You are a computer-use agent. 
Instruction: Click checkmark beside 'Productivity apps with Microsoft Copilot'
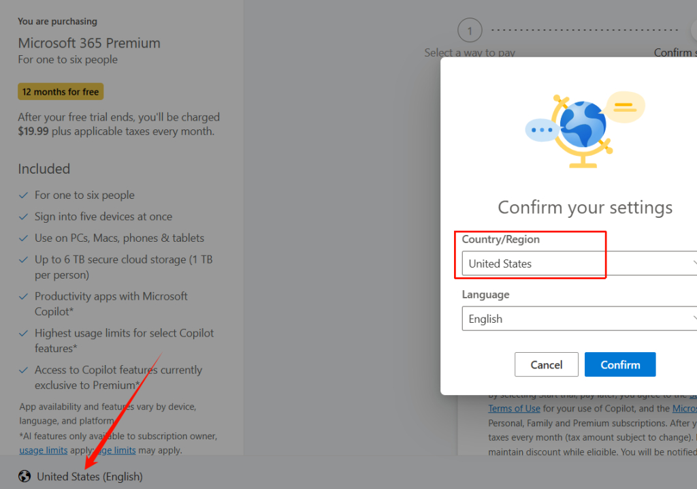pyautogui.click(x=24, y=297)
